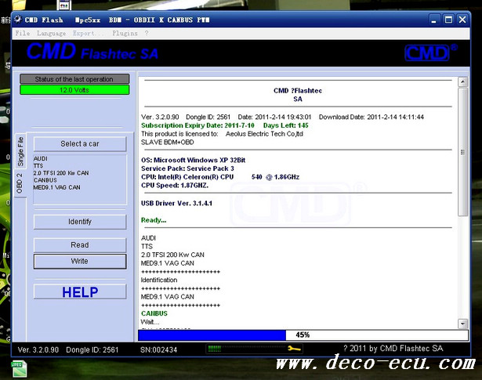Click SN:002434 in the status bar
Viewport: 482px width, 380px height.
tap(158, 350)
